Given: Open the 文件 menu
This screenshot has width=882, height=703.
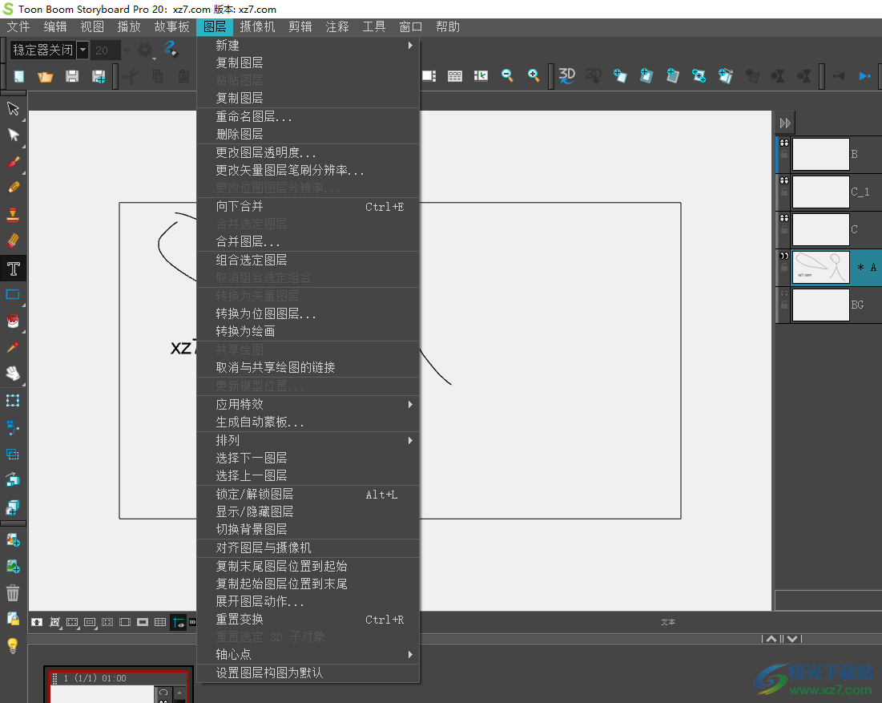Looking at the screenshot, I should point(18,27).
